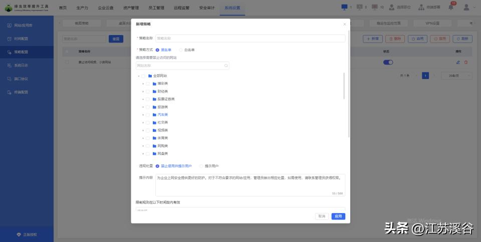Click the red 禁用 button

440,39
